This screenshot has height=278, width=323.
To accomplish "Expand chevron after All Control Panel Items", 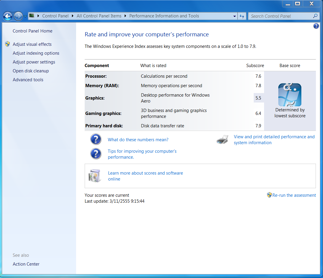I will click(x=125, y=16).
